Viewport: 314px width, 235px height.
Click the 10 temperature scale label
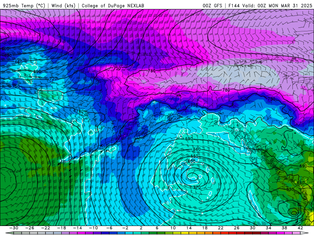173,228
